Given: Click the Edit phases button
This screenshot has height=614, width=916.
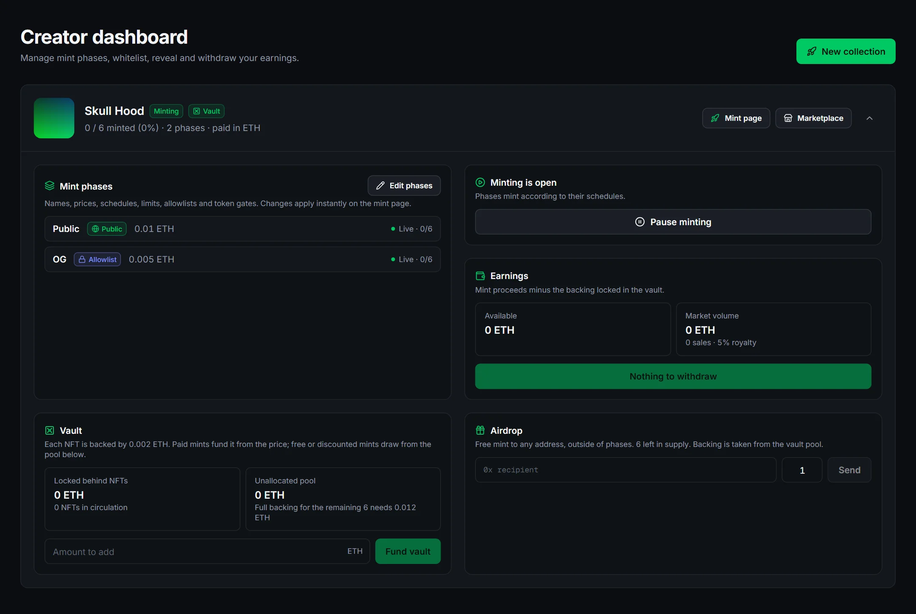Looking at the screenshot, I should (404, 186).
